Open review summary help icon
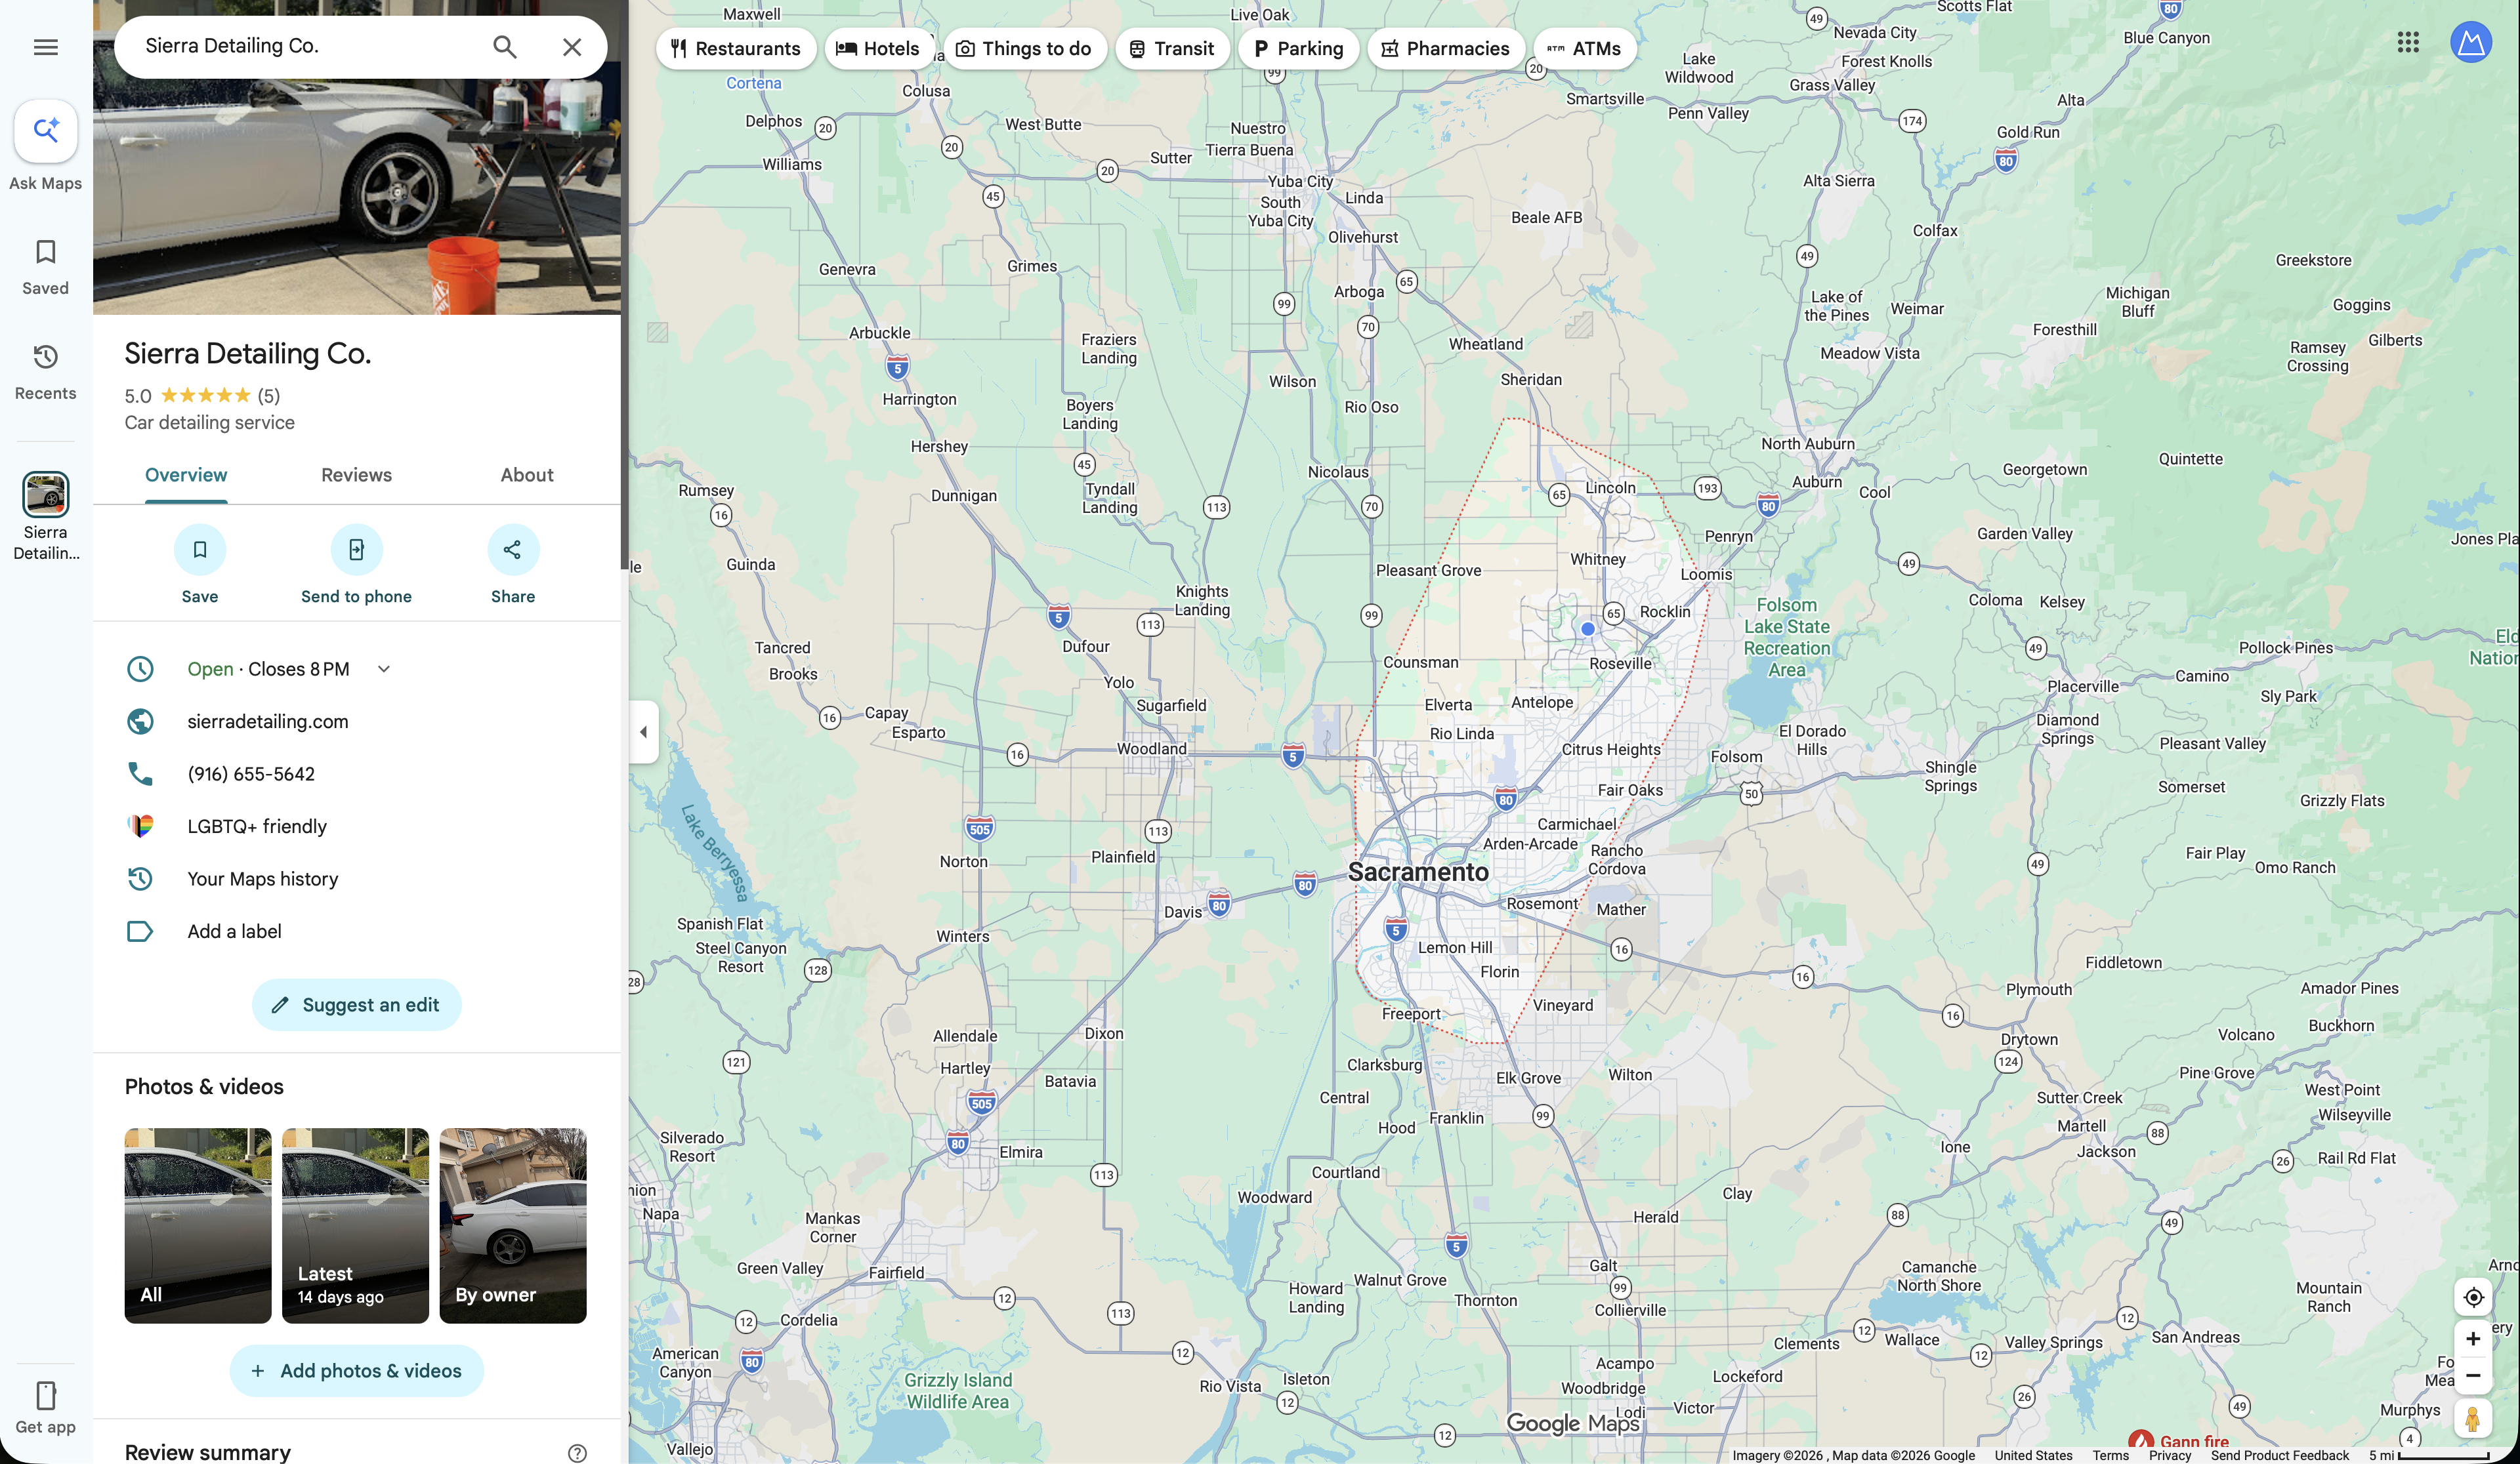The image size is (2520, 1464). (577, 1453)
